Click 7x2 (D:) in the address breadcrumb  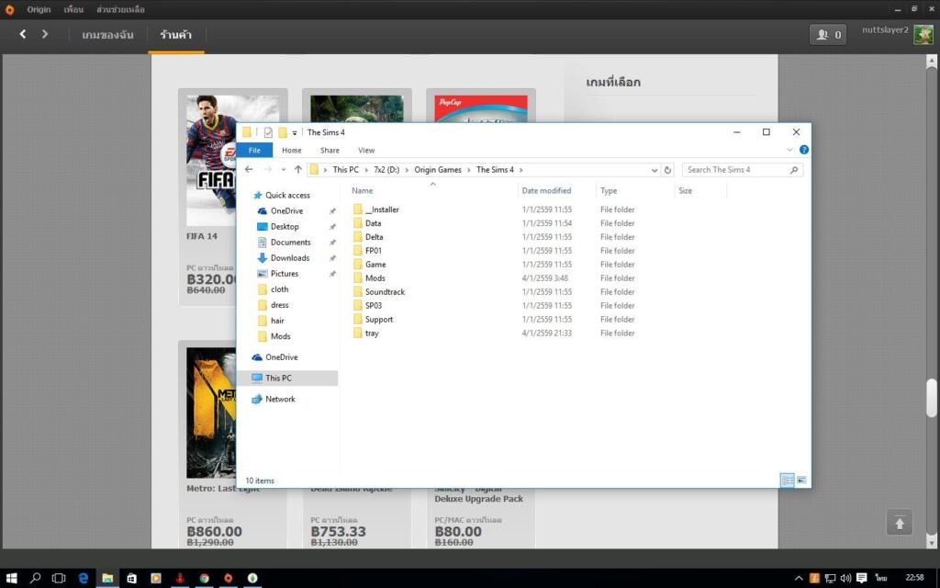386,170
